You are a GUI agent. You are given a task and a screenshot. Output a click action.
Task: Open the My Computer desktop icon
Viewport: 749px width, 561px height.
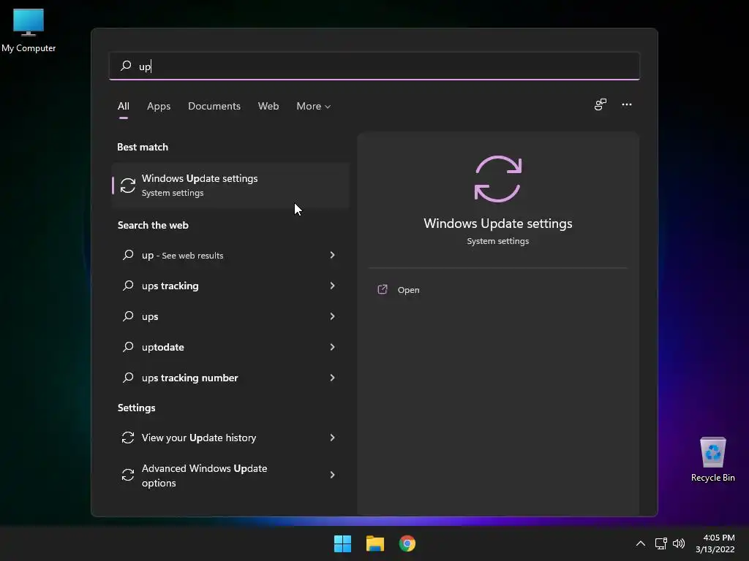tap(29, 30)
